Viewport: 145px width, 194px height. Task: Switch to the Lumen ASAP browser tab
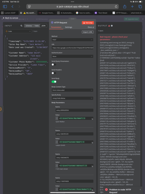coord(9,13)
